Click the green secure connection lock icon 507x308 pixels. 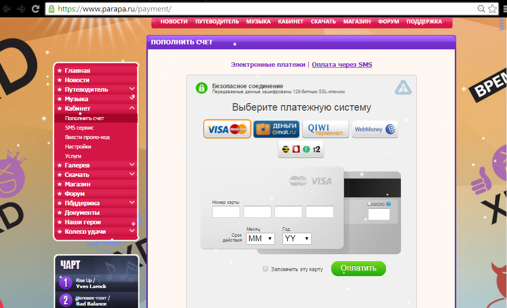click(x=201, y=88)
